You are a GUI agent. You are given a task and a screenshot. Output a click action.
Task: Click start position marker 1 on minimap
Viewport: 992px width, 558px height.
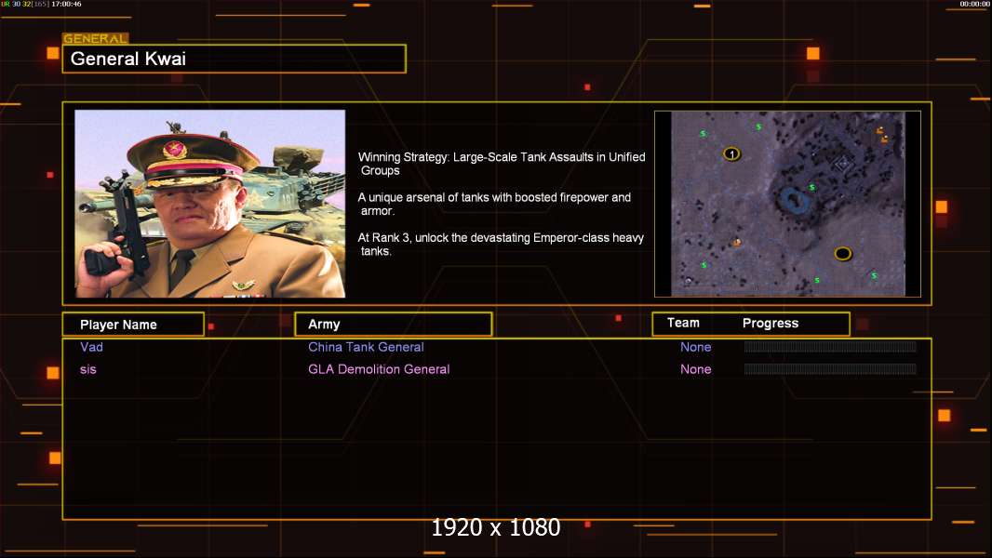[731, 153]
